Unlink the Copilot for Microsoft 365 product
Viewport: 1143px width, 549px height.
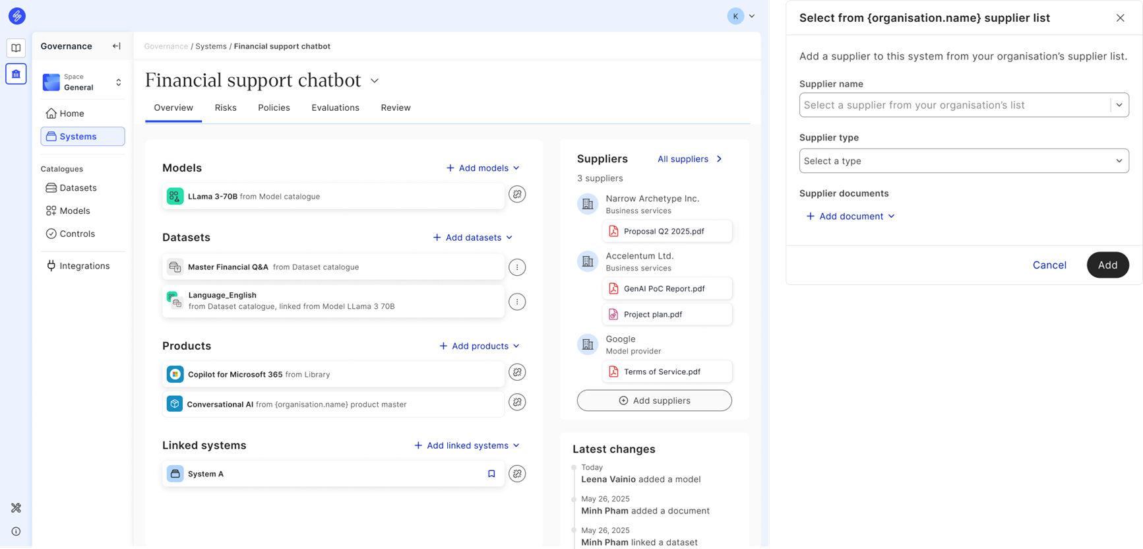517,372
